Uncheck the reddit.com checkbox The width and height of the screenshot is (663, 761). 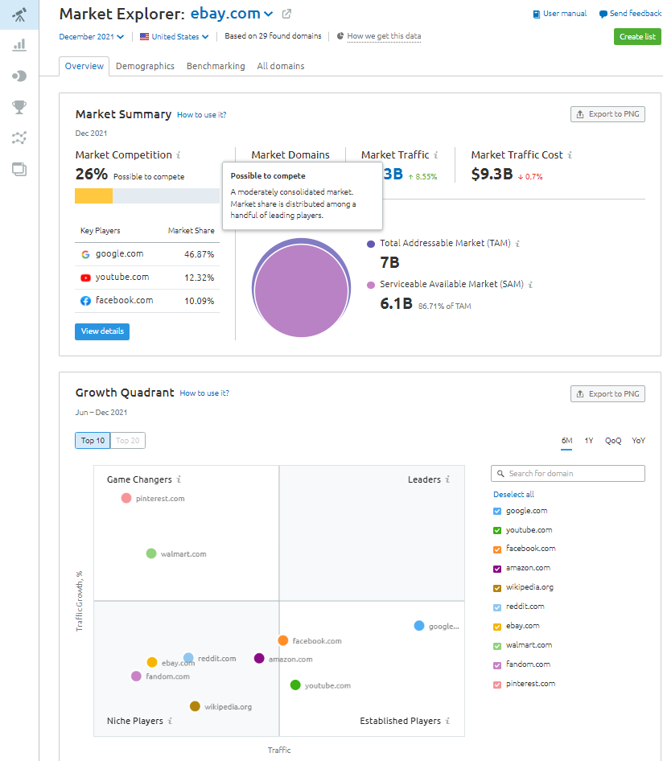click(x=497, y=607)
